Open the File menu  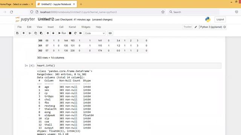click(x=20, y=27)
